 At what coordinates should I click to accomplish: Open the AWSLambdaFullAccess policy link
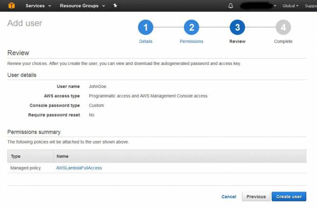pos(79,168)
